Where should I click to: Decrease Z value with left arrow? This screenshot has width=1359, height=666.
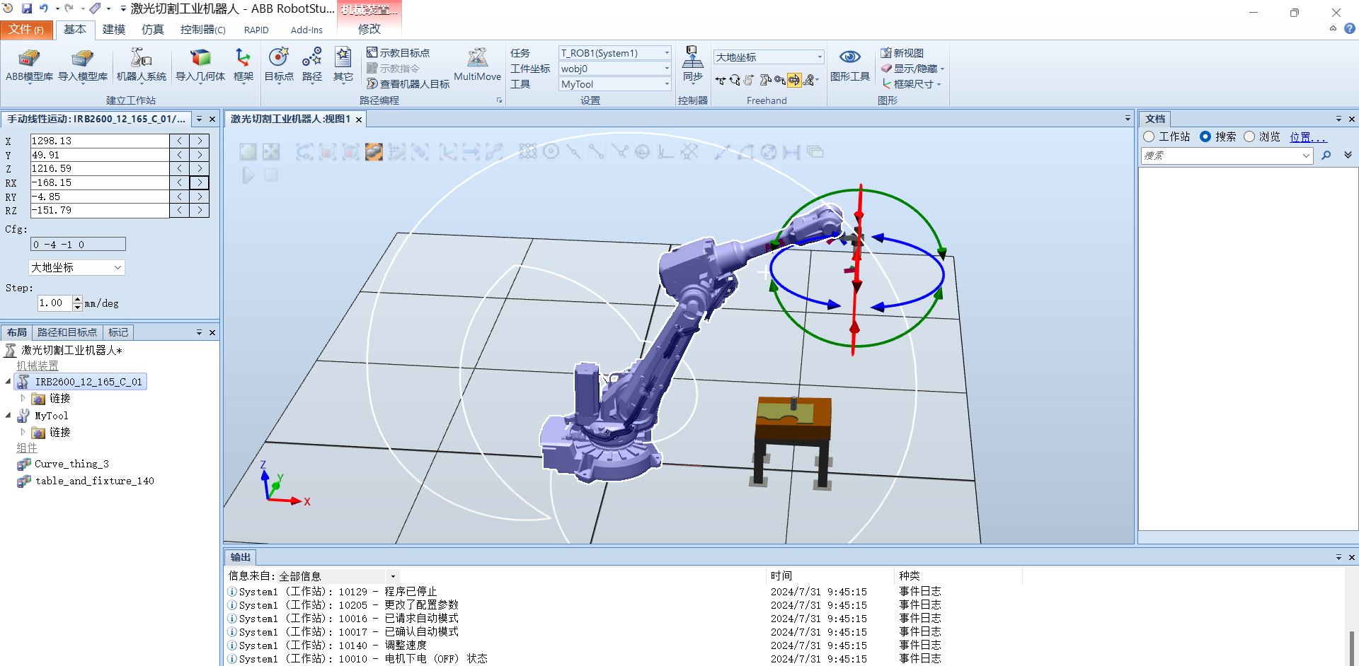tap(180, 168)
